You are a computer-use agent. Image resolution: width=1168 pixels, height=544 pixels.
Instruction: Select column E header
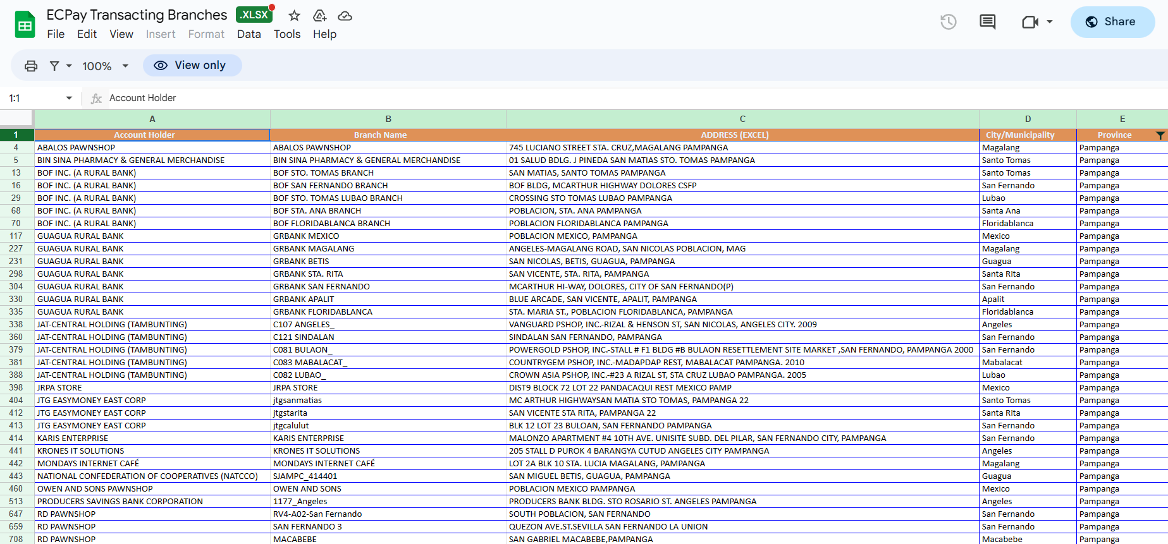[1122, 119]
